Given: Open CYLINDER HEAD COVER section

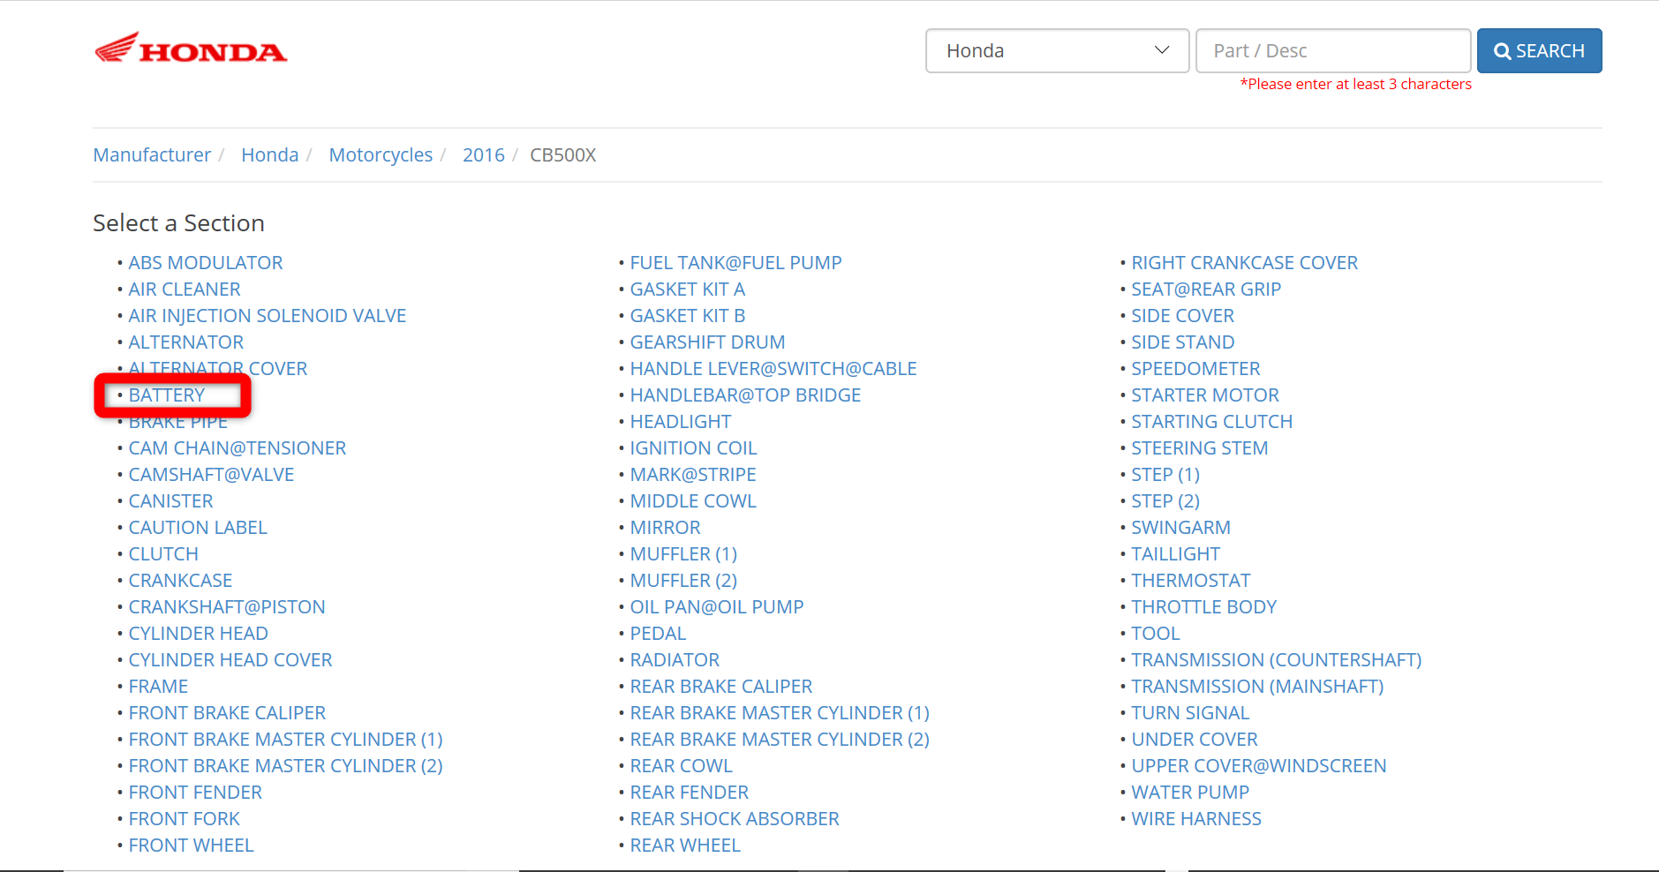Looking at the screenshot, I should click(x=230, y=660).
